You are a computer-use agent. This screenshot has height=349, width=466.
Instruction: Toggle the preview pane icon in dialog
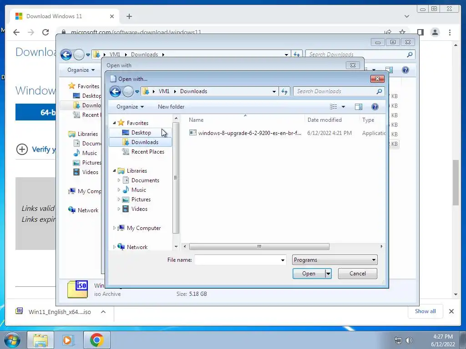[359, 107]
